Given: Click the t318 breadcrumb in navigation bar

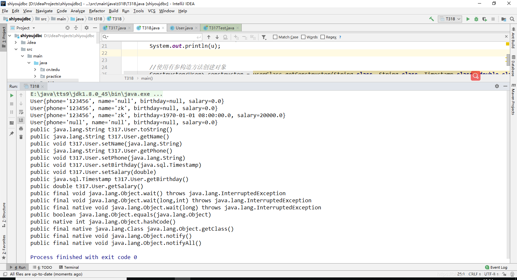Looking at the screenshot, I should [x=96, y=19].
